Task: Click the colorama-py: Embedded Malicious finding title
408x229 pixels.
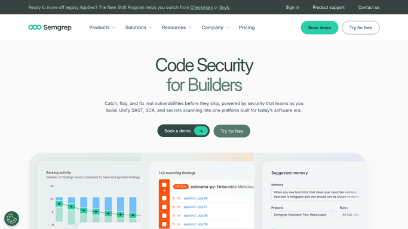Action: pyautogui.click(x=222, y=187)
